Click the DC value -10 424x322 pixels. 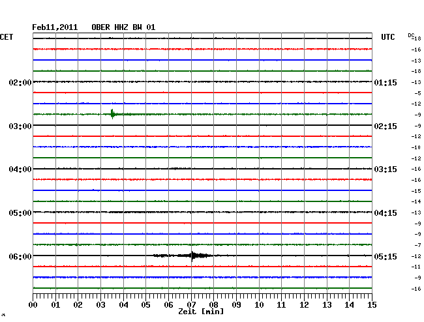coord(416,147)
